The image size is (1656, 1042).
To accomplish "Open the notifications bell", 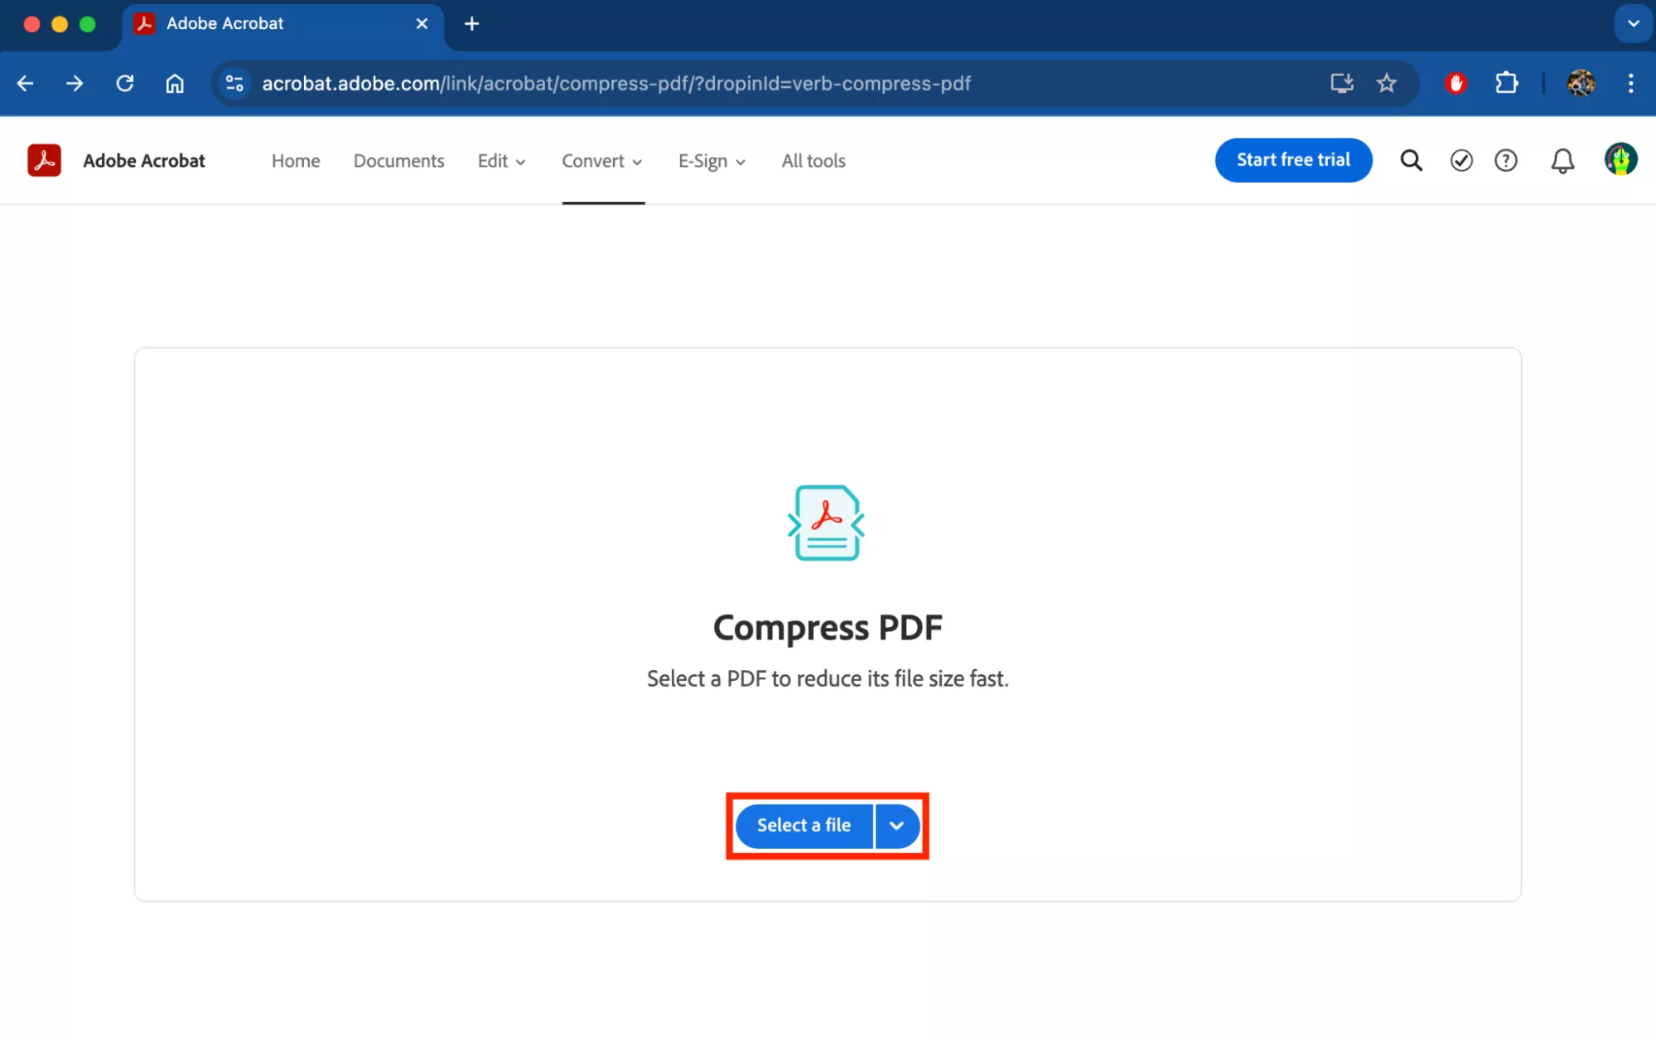I will [x=1562, y=161].
